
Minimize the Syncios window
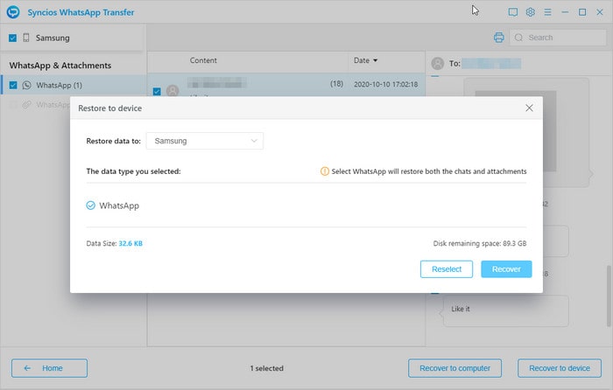(565, 12)
